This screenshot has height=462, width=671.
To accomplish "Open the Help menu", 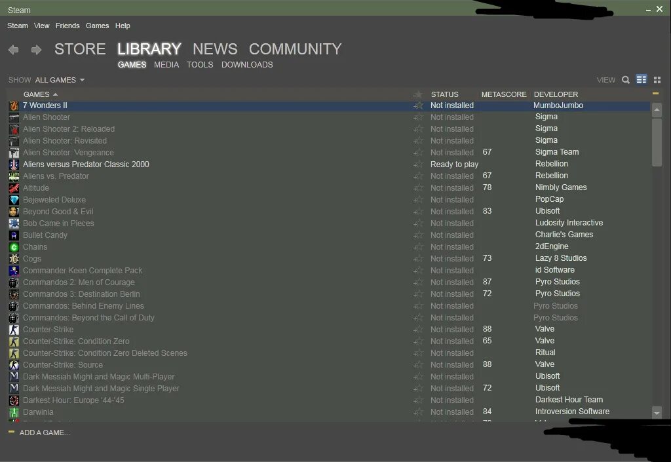I will click(123, 26).
